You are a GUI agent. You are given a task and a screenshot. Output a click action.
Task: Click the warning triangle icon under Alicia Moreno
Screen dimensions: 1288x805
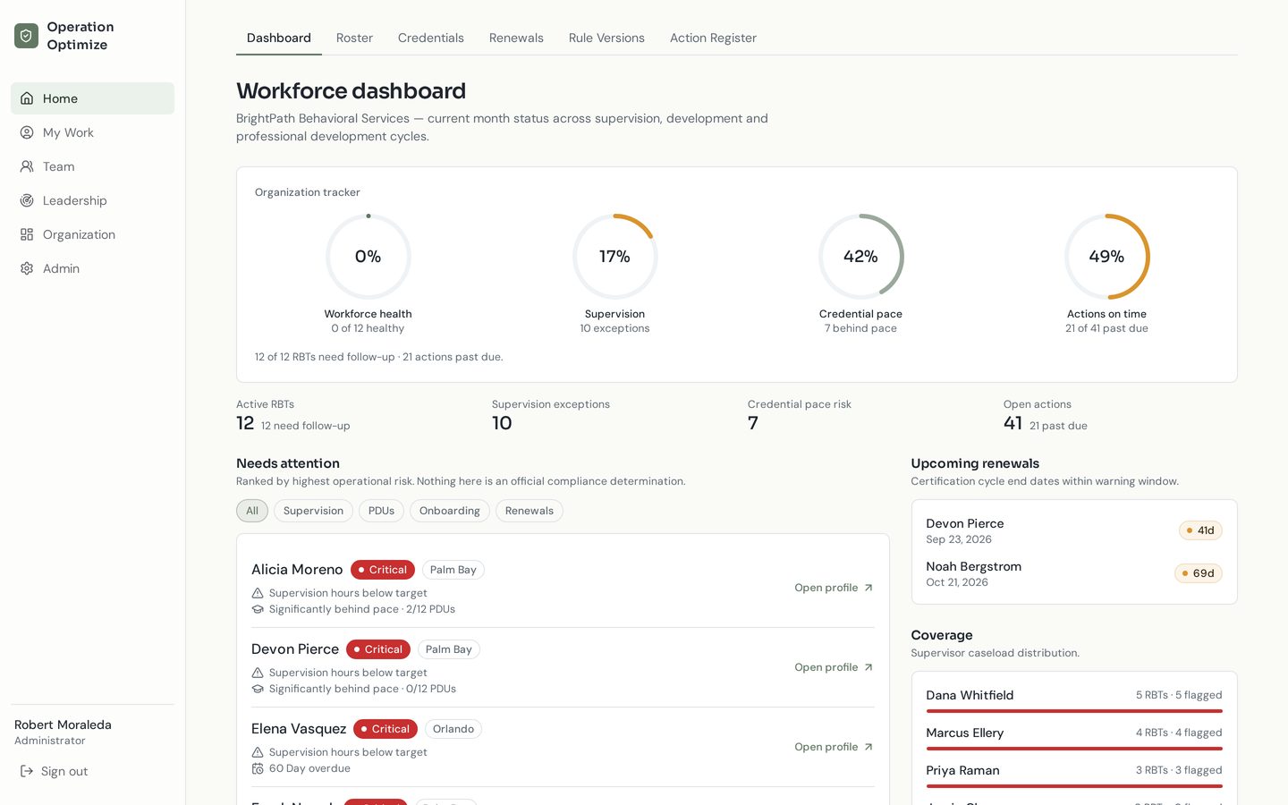click(x=258, y=593)
